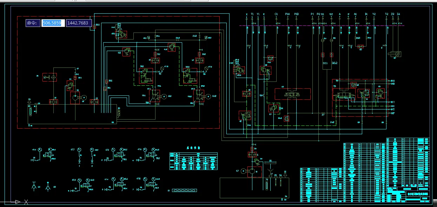
Task: Select the port label ZA
Action: [x=398, y=14]
